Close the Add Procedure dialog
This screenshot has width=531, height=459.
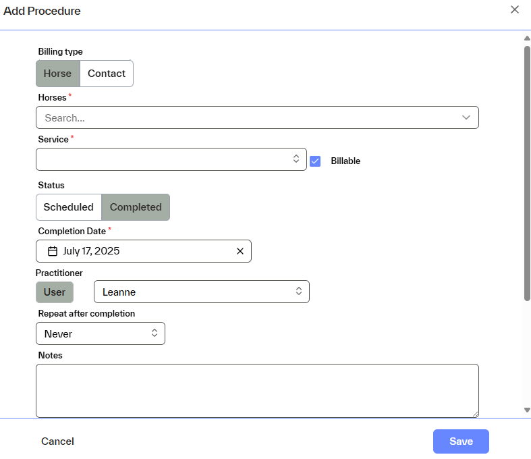tap(515, 9)
